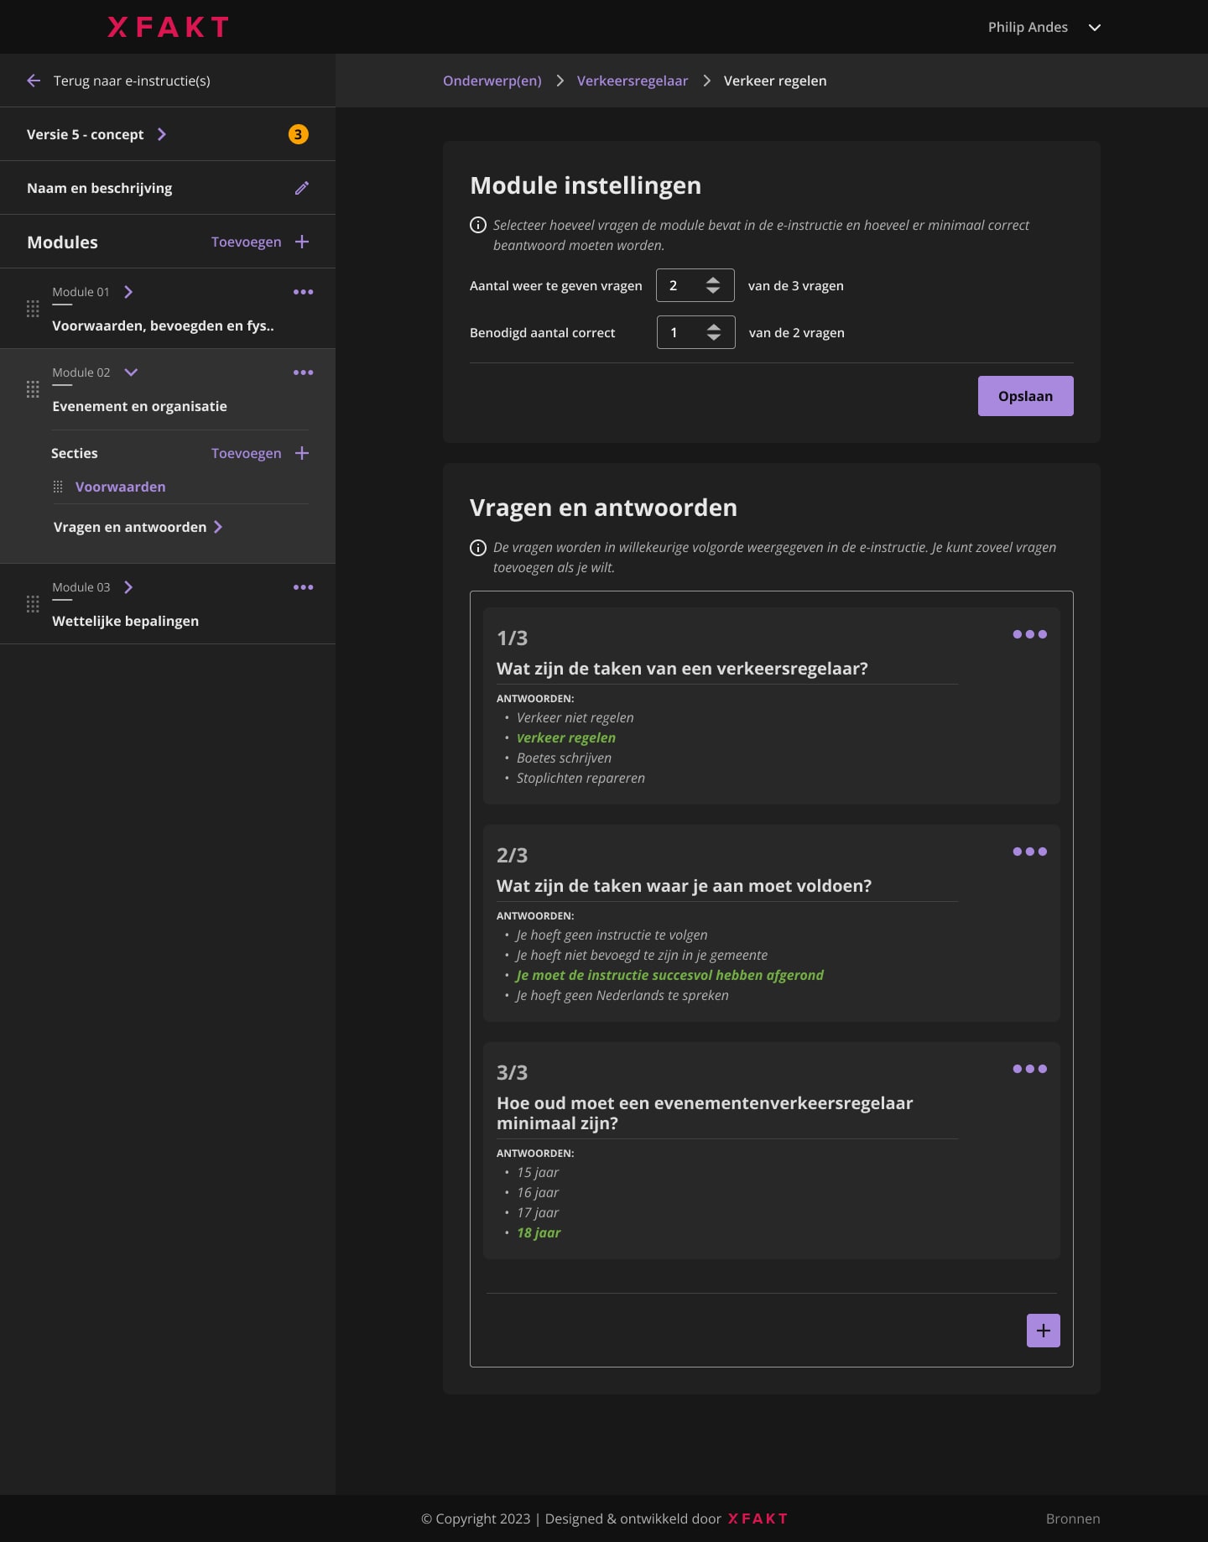The height and width of the screenshot is (1542, 1208).
Task: Open the Voorwaarden section
Action: [120, 487]
